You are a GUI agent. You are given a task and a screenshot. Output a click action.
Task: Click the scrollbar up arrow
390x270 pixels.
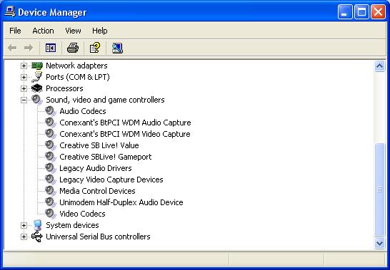click(379, 66)
